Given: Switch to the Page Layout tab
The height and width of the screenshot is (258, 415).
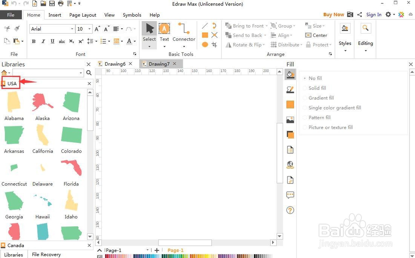Looking at the screenshot, I should pos(83,15).
